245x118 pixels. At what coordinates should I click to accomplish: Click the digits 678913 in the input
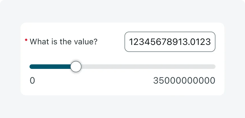174,42
